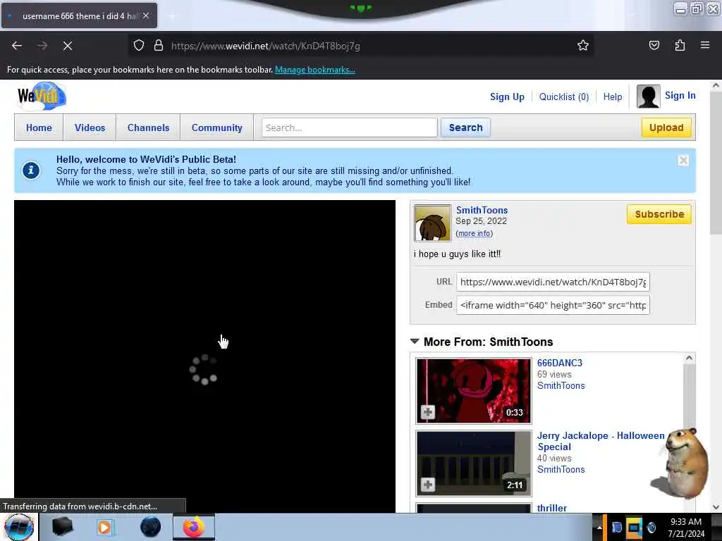Click the Search button
722x541 pixels.
pyautogui.click(x=465, y=128)
